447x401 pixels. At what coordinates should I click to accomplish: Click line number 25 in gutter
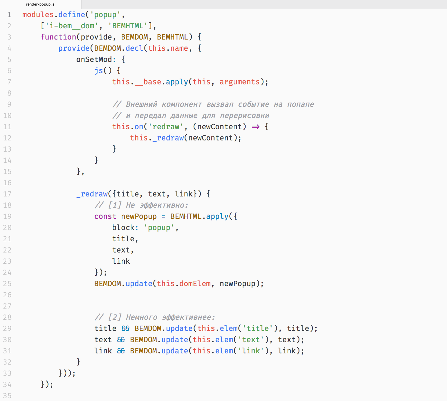point(7,284)
